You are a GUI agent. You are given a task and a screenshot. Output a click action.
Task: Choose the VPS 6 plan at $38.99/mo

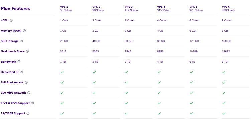pos(228,8)
